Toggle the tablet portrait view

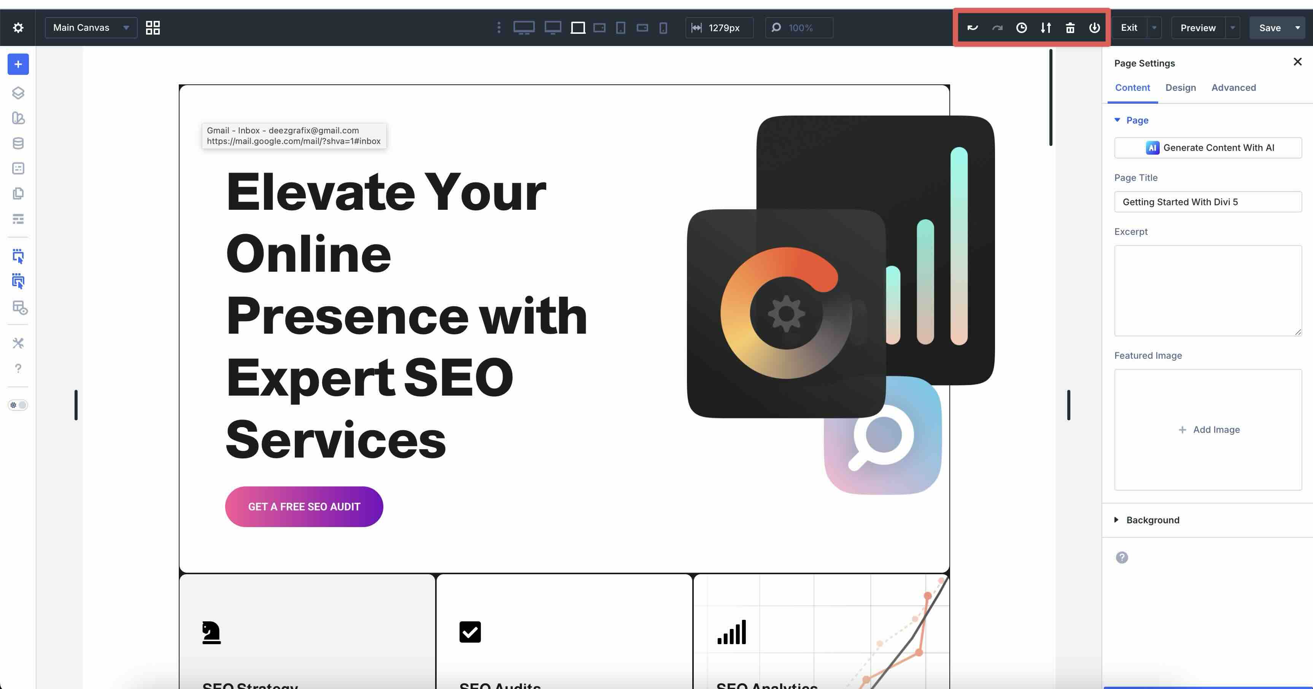620,27
